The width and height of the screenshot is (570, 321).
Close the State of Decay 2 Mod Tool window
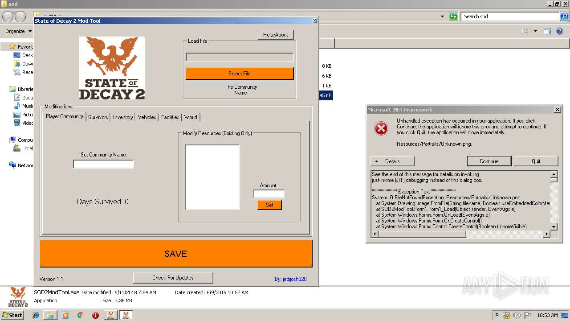click(x=315, y=21)
